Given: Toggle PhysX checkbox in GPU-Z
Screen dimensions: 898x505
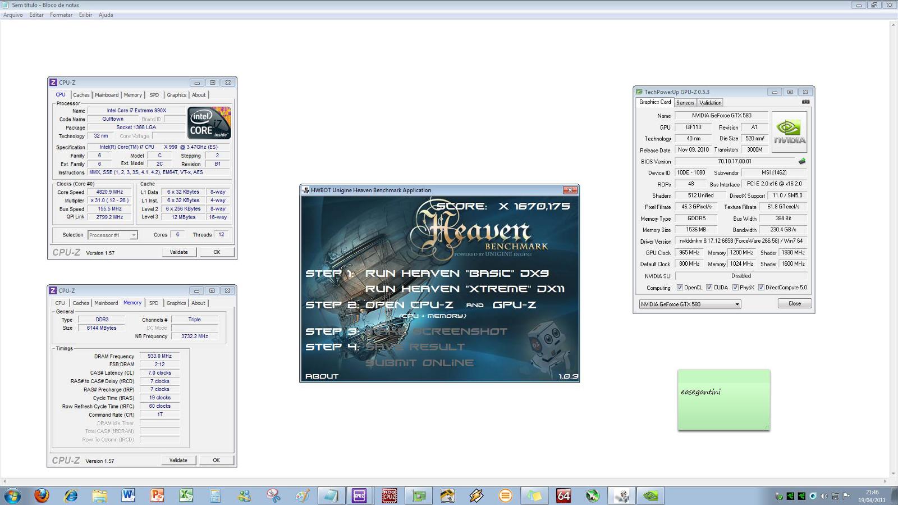Looking at the screenshot, I should 735,288.
